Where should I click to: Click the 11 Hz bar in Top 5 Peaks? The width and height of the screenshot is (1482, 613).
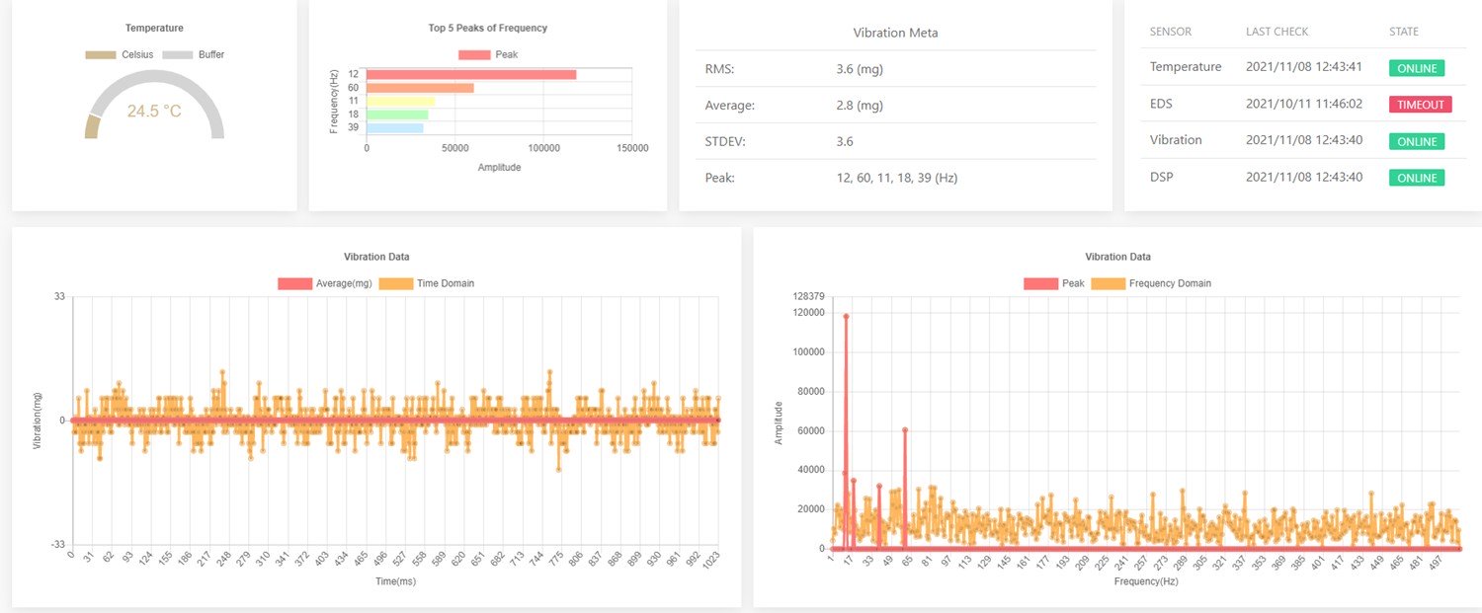(x=400, y=101)
